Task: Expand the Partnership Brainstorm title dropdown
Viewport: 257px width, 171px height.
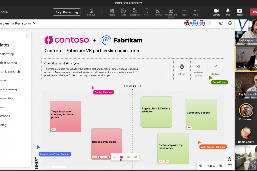Action: tap(35, 23)
